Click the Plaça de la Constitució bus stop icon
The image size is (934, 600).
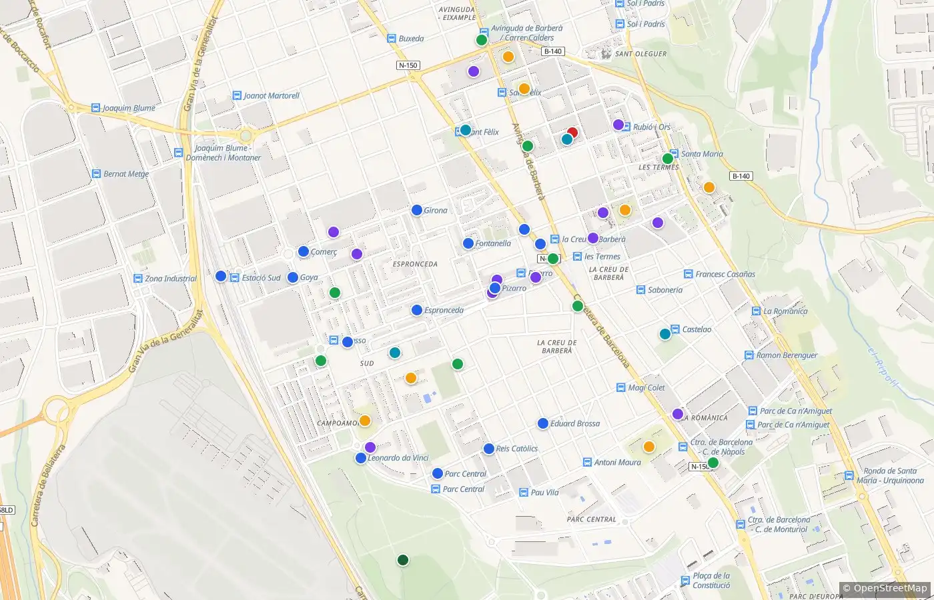coord(685,581)
